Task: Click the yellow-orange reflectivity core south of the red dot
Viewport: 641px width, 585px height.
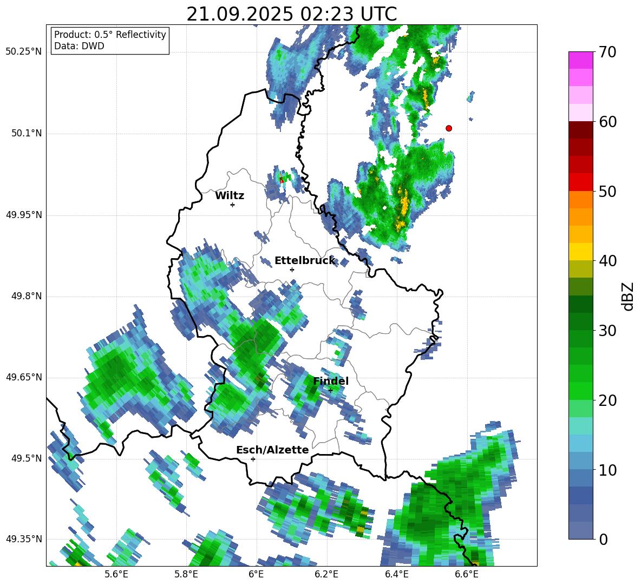Action: tap(403, 207)
